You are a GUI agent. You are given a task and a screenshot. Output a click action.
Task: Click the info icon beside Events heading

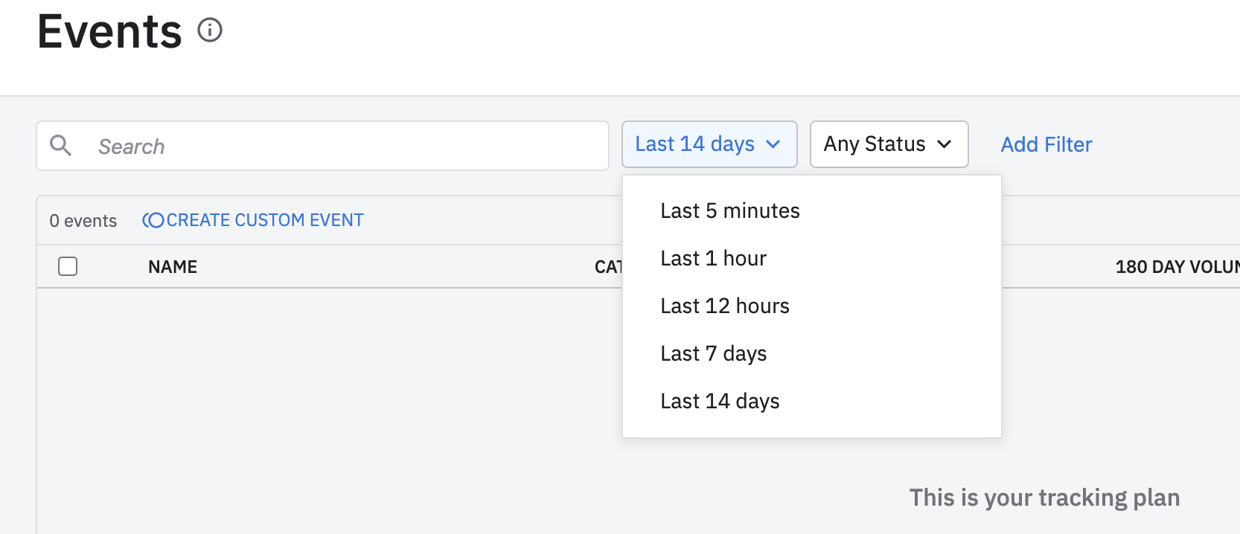click(210, 30)
